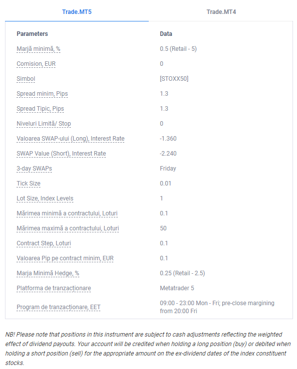This screenshot has width=297, height=369.
Task: Click the 'Marja Minimă Hedge, %' label
Action: 48,273
